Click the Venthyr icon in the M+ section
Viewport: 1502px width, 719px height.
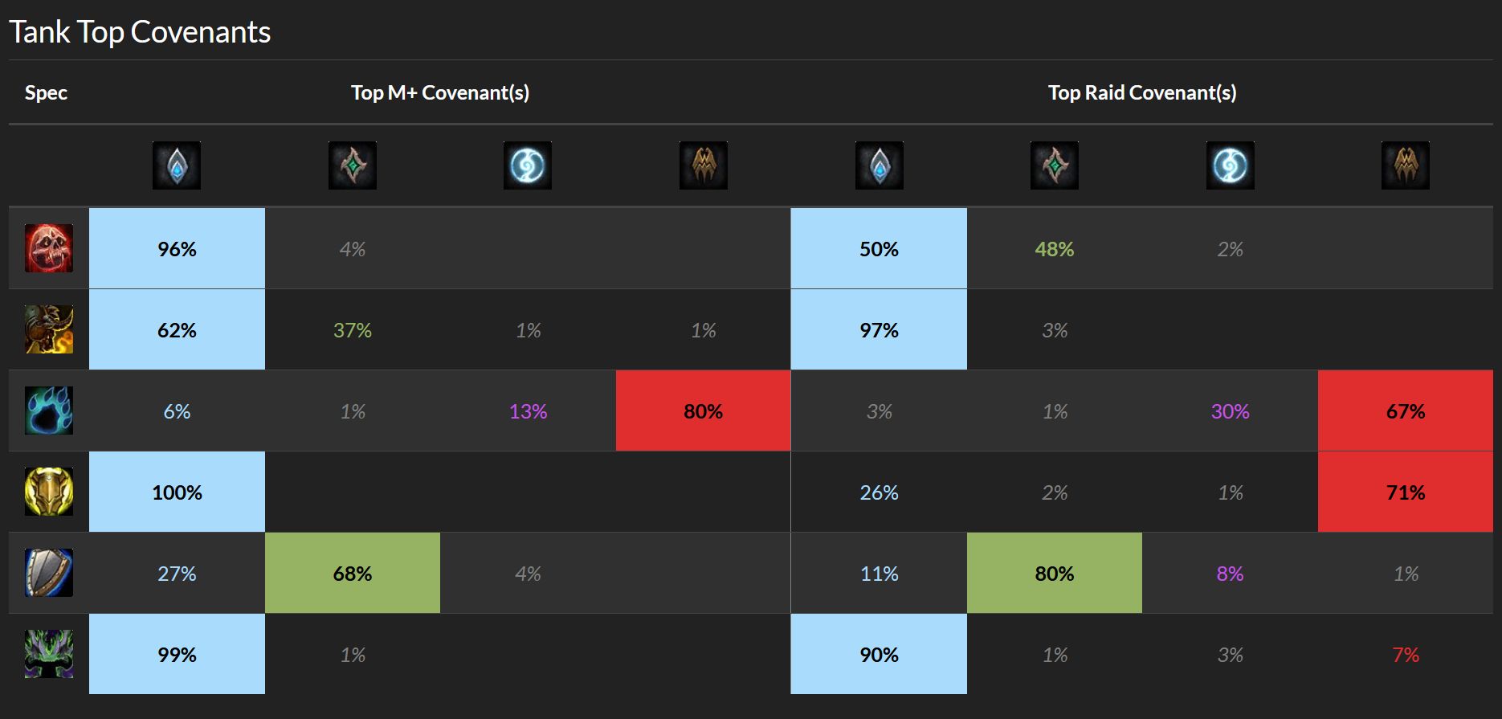point(703,165)
